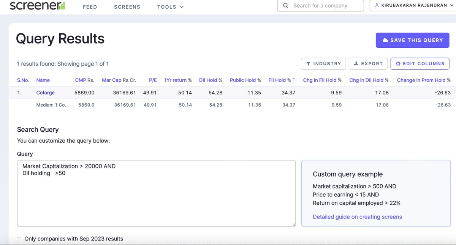Click the filter funnel icon in Industry button
The height and width of the screenshot is (245, 456).
(x=308, y=64)
